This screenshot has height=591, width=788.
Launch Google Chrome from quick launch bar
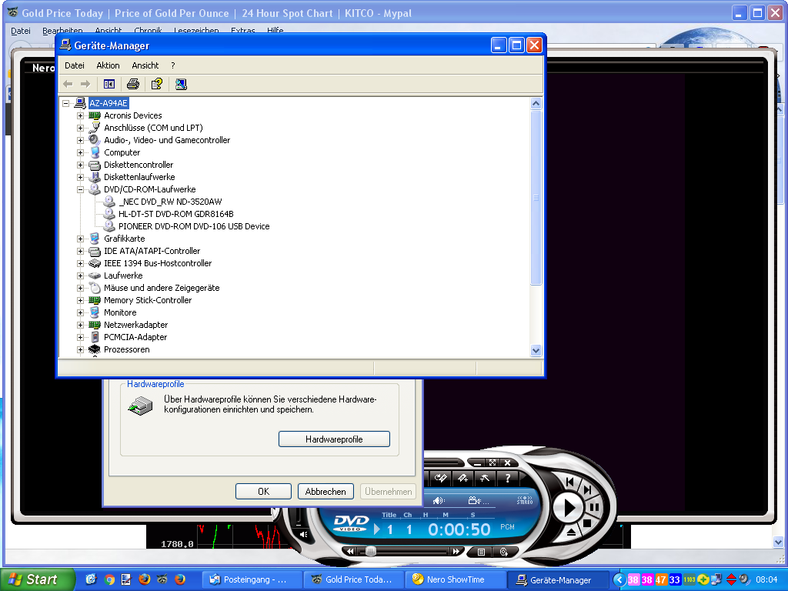(109, 579)
